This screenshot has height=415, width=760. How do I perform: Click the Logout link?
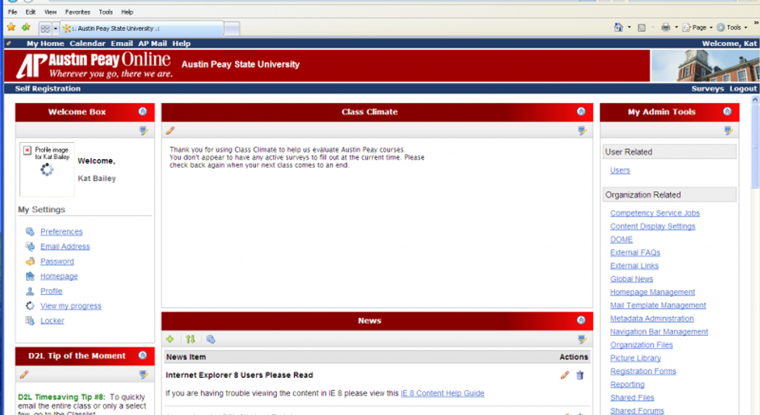pos(742,88)
